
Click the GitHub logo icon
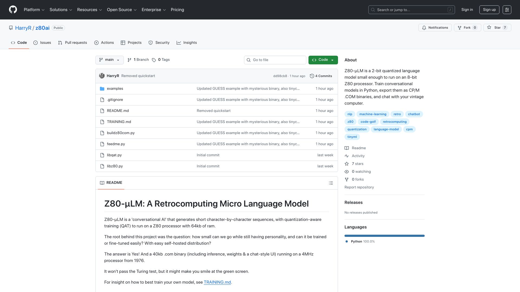point(13,10)
